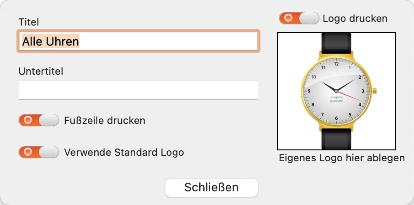The image size is (414, 205).
Task: Click the 'Verwende Standard Logo' label text
Action: tap(124, 152)
